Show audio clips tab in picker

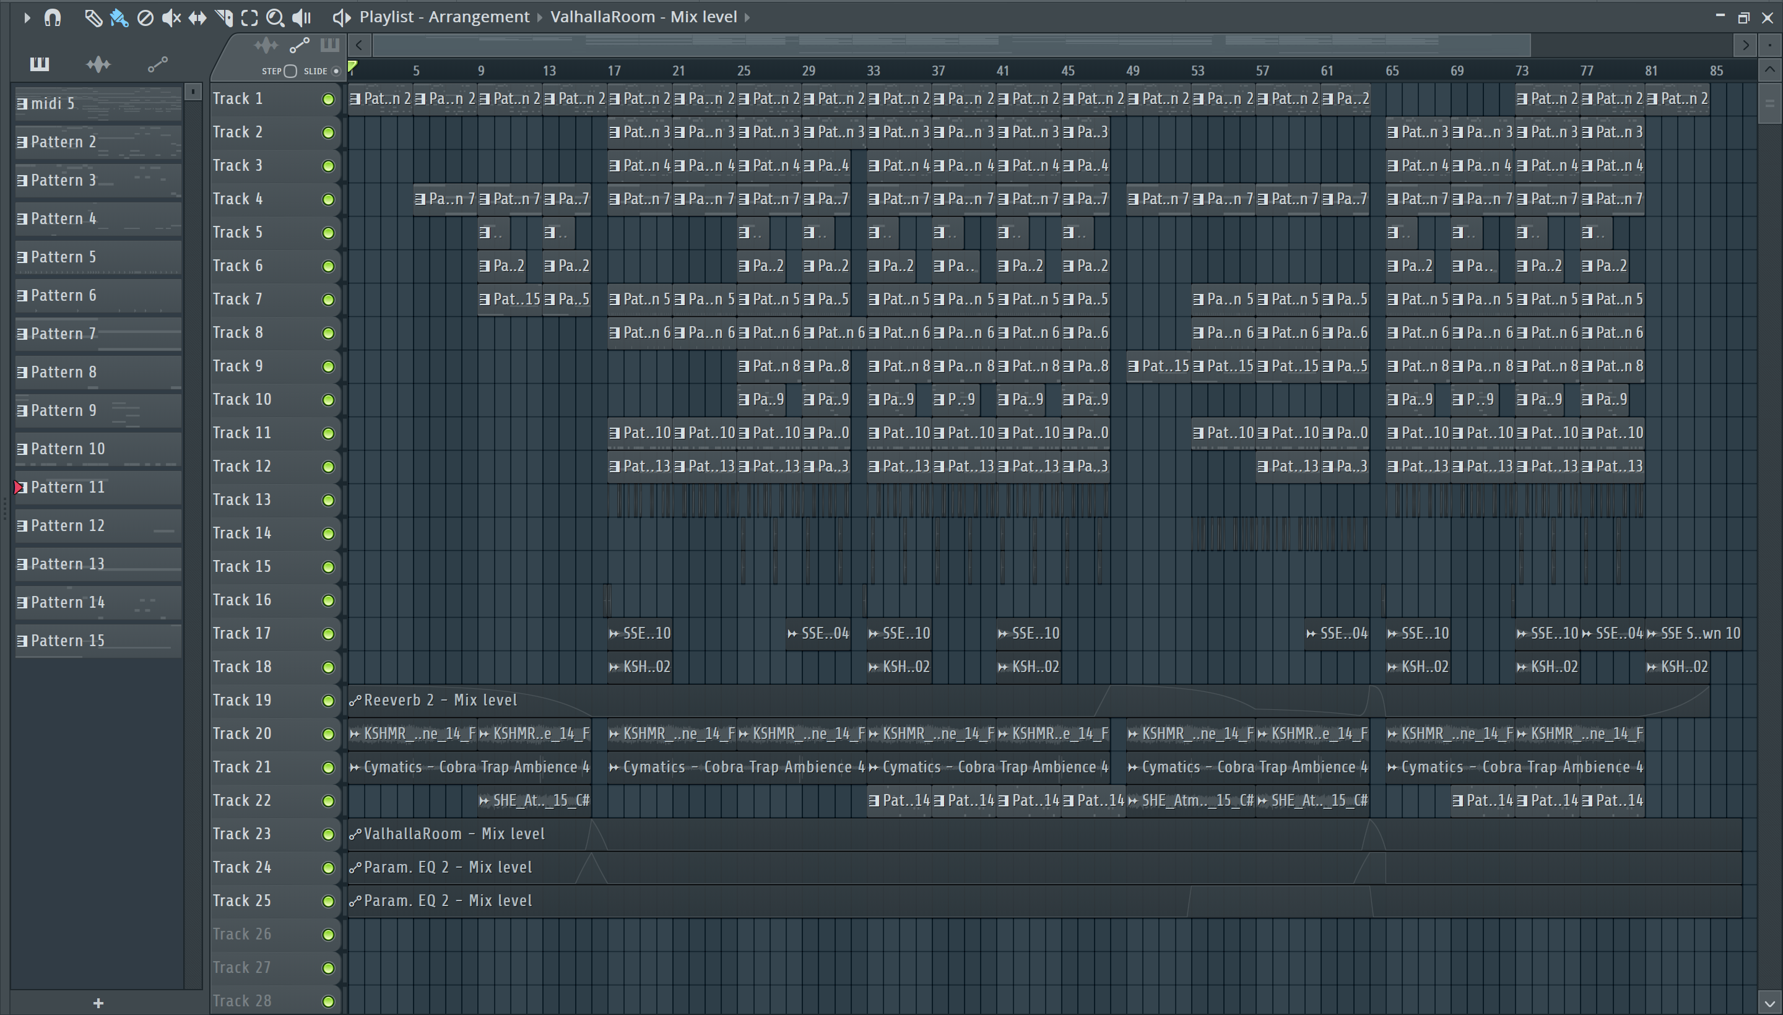pyautogui.click(x=98, y=65)
